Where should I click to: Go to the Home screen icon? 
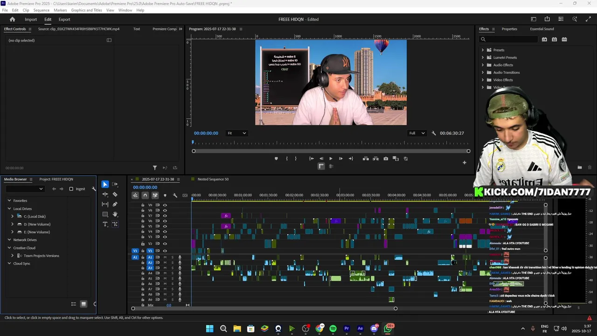click(13, 19)
